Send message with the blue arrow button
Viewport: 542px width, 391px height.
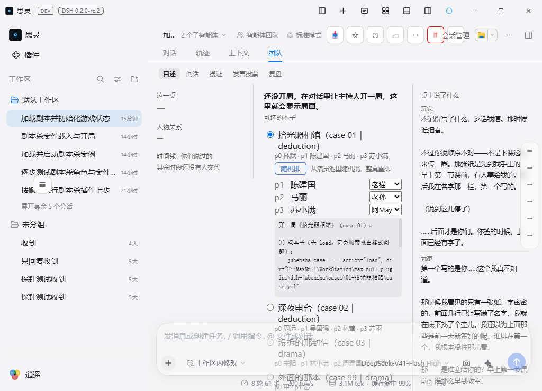point(517,361)
